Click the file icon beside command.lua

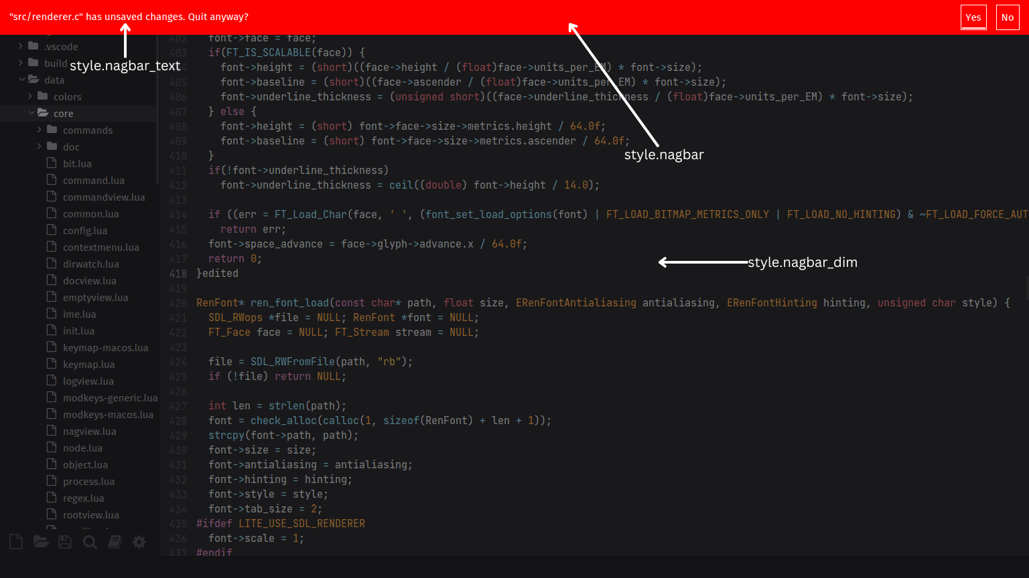[x=52, y=180]
